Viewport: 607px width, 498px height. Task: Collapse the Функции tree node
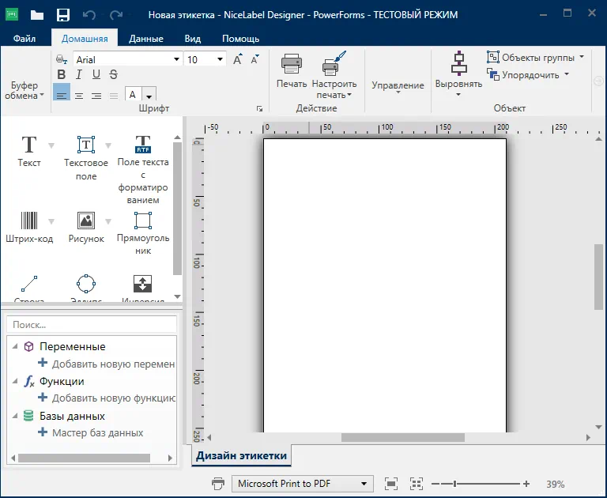pos(15,381)
